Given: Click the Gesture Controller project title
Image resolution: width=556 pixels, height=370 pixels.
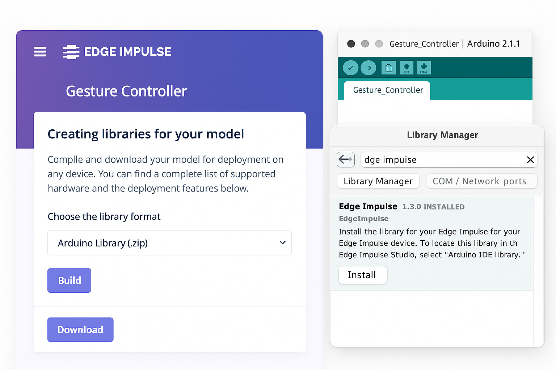Looking at the screenshot, I should (x=126, y=91).
